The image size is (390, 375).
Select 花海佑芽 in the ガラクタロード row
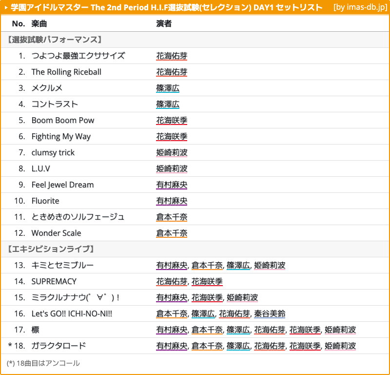click(x=270, y=346)
